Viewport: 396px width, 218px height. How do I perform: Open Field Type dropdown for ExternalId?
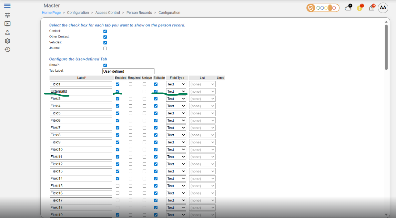tap(176, 91)
